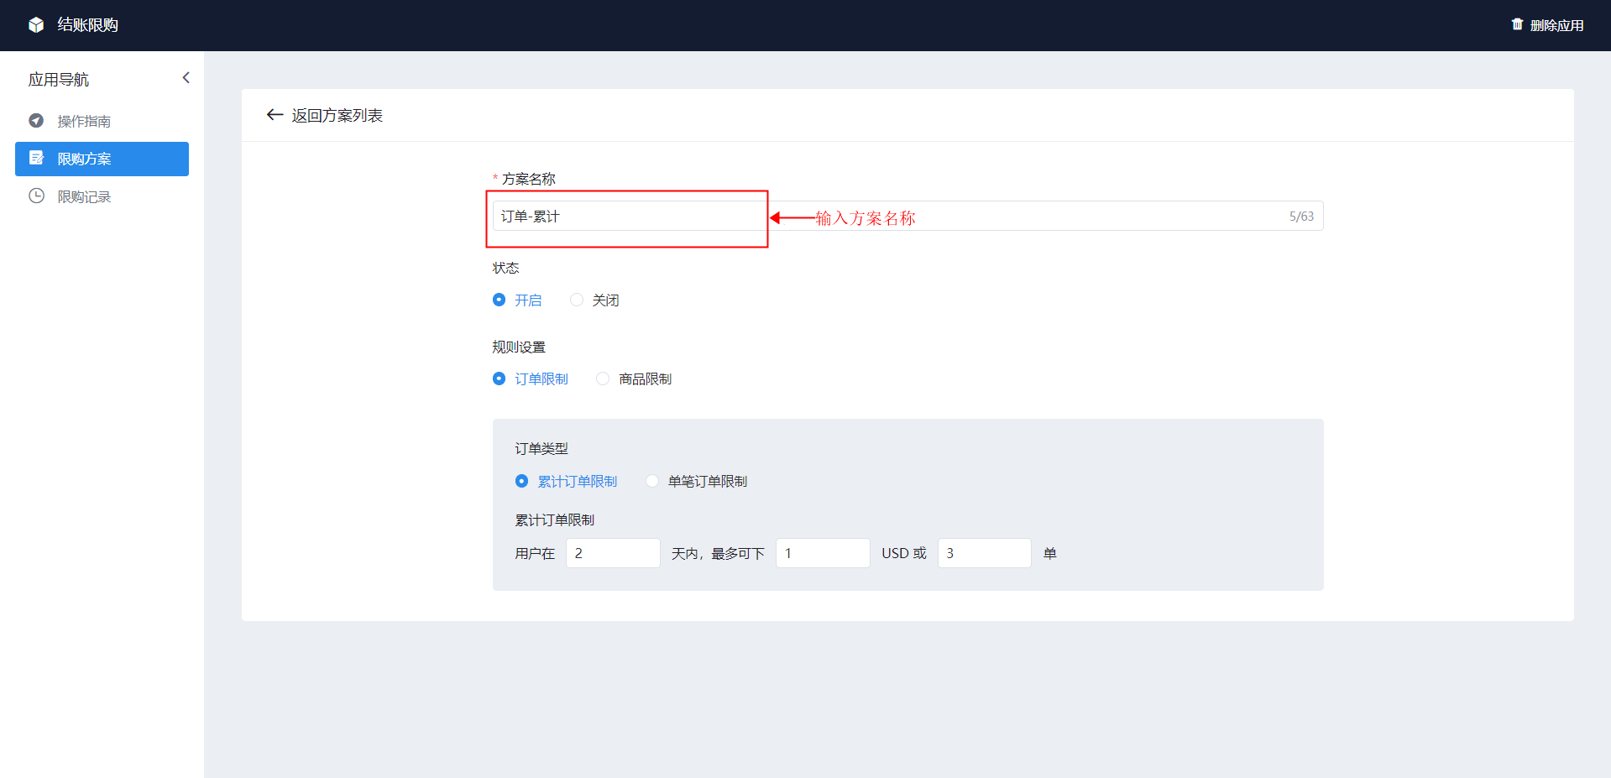
Task: Click the 累计订单限制 sub-heading label
Action: [x=554, y=520]
